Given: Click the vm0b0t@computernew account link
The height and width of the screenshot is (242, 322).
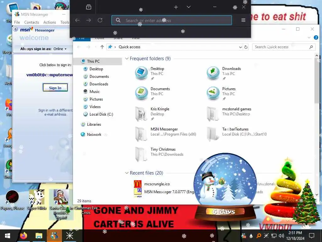Looking at the screenshot, I should coord(49,75).
